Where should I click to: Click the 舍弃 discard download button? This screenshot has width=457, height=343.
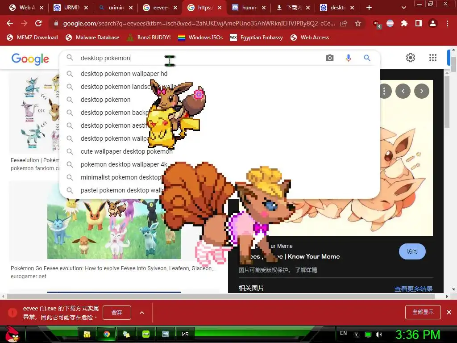(x=117, y=313)
